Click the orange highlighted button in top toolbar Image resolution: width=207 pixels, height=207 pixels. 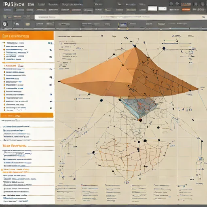coord(186,10)
